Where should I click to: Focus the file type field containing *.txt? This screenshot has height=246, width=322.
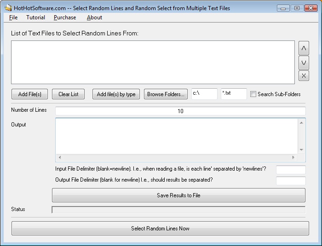tap(234, 94)
